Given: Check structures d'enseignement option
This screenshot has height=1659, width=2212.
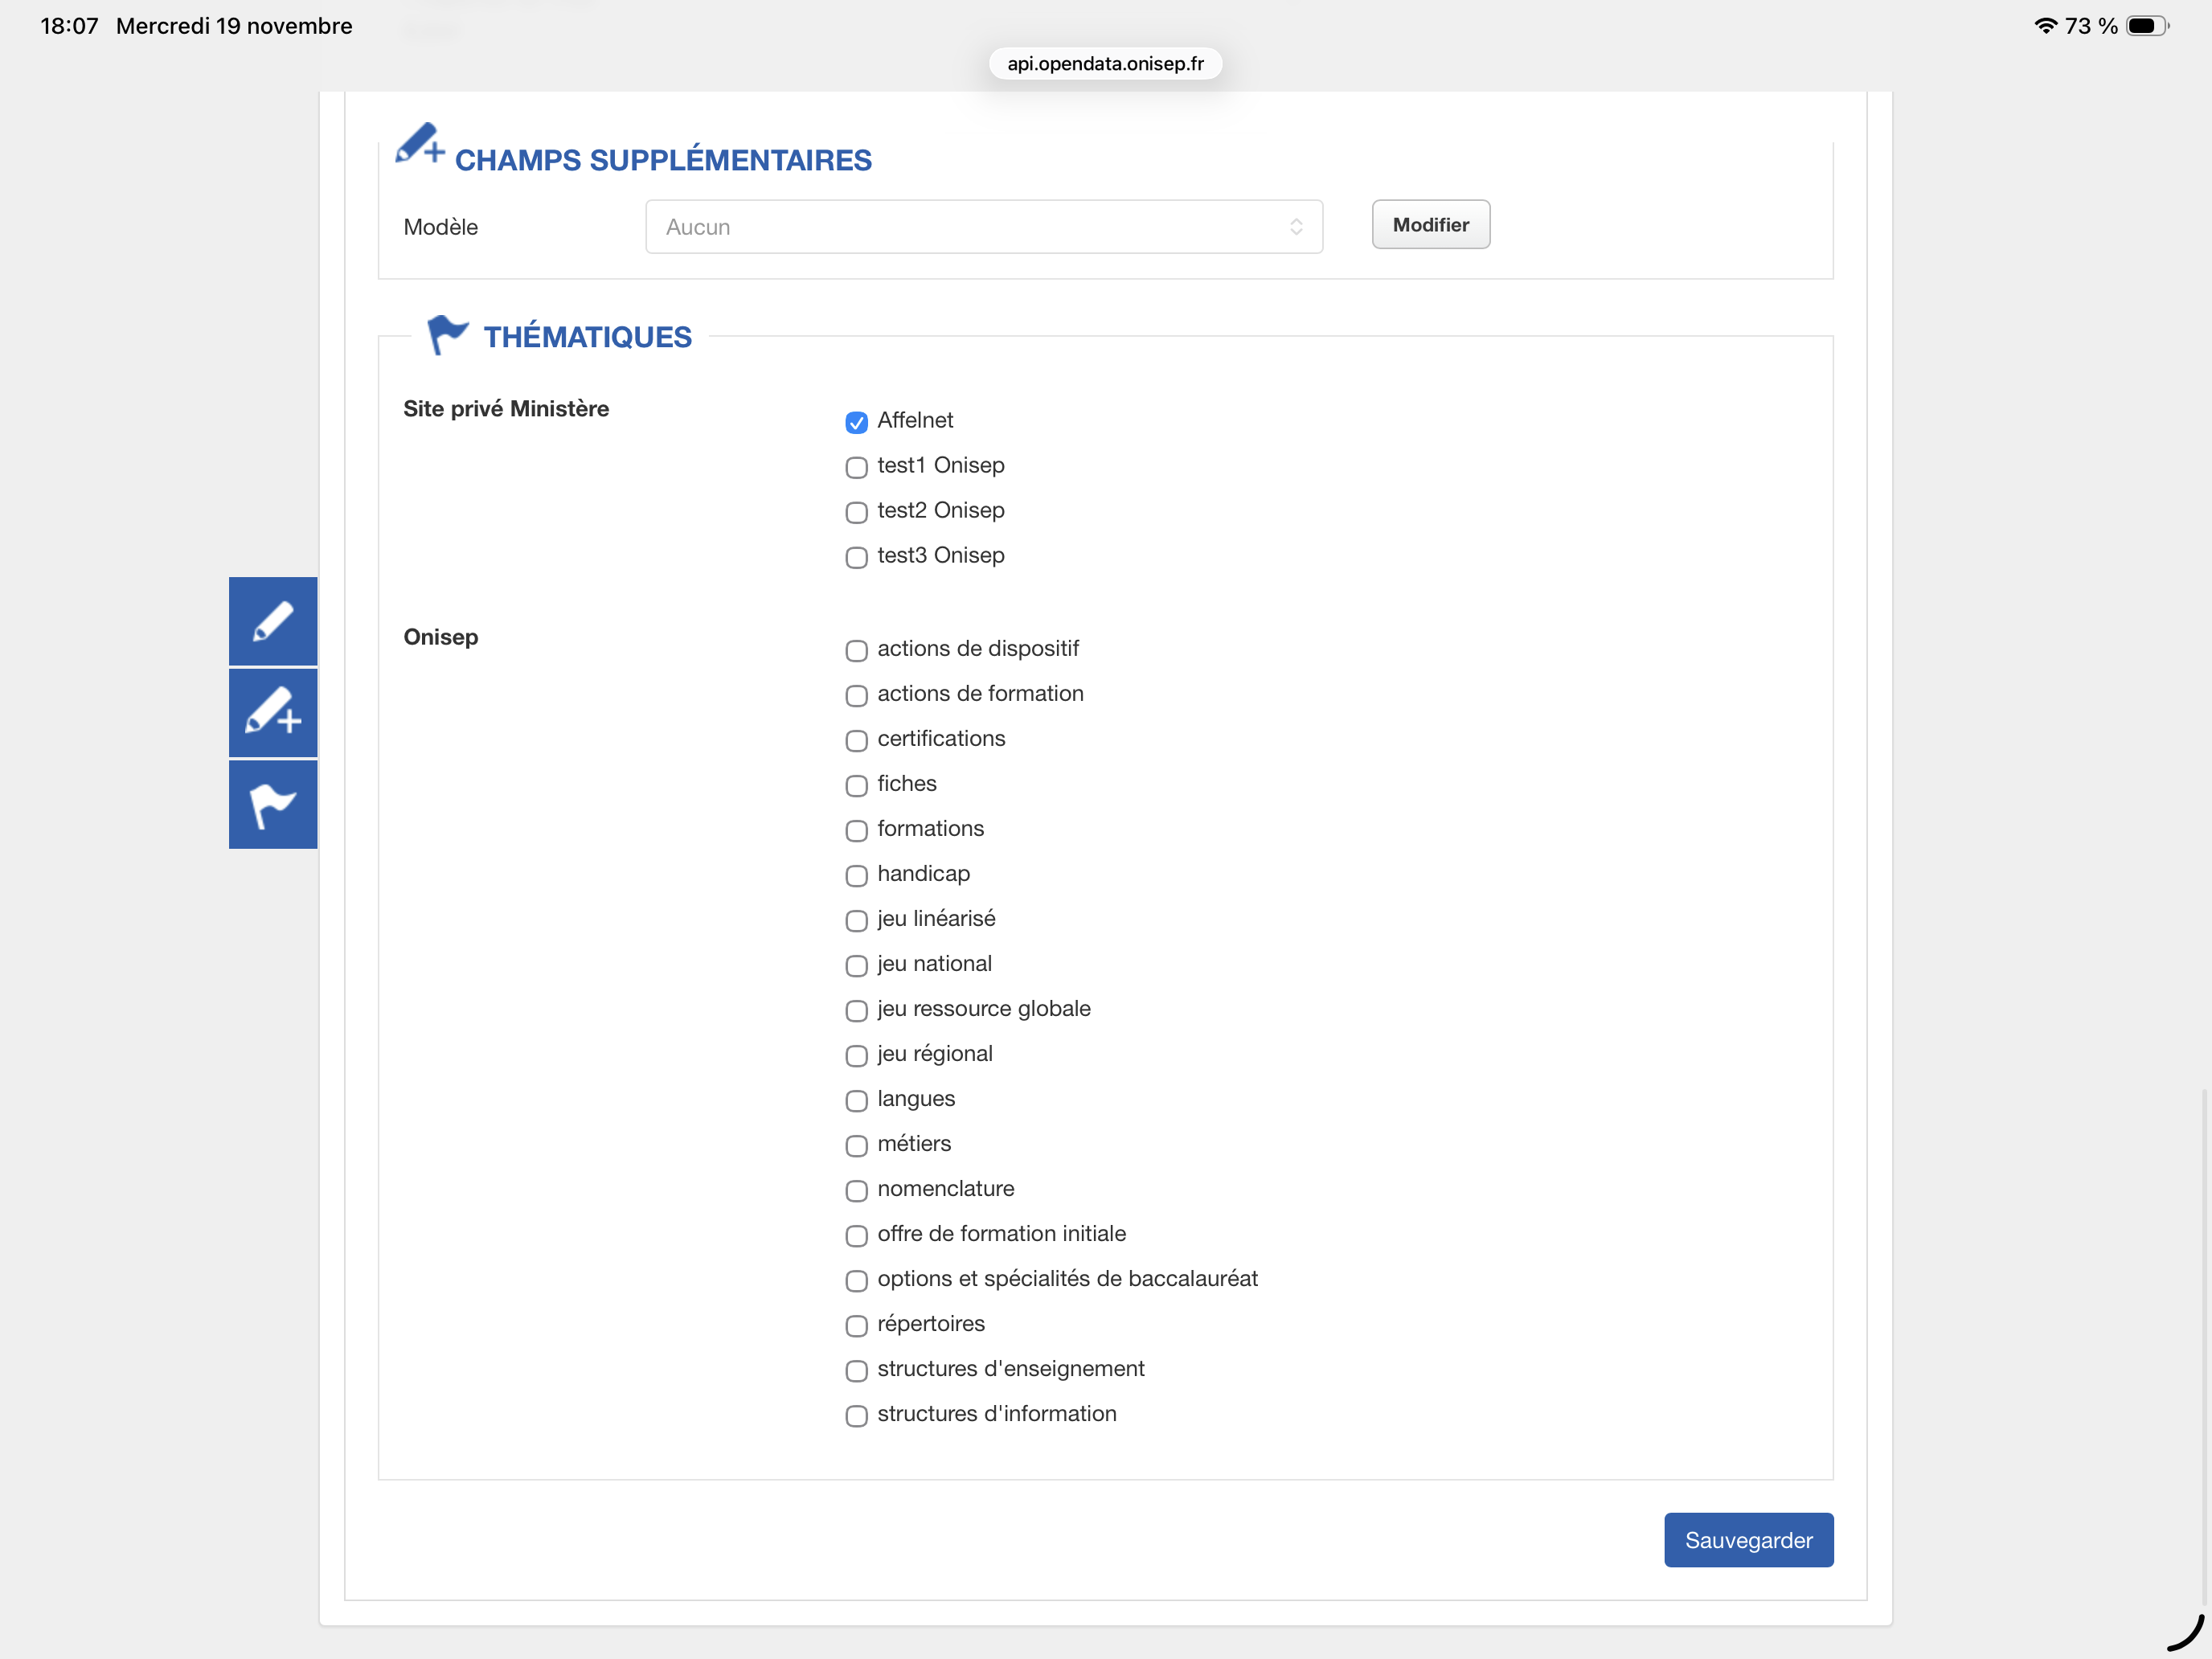Looking at the screenshot, I should click(x=856, y=1370).
